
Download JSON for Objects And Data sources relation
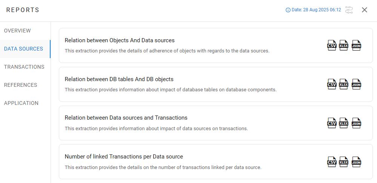point(356,45)
